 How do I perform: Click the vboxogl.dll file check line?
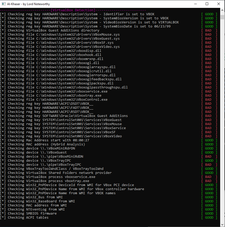click(x=109, y=63)
